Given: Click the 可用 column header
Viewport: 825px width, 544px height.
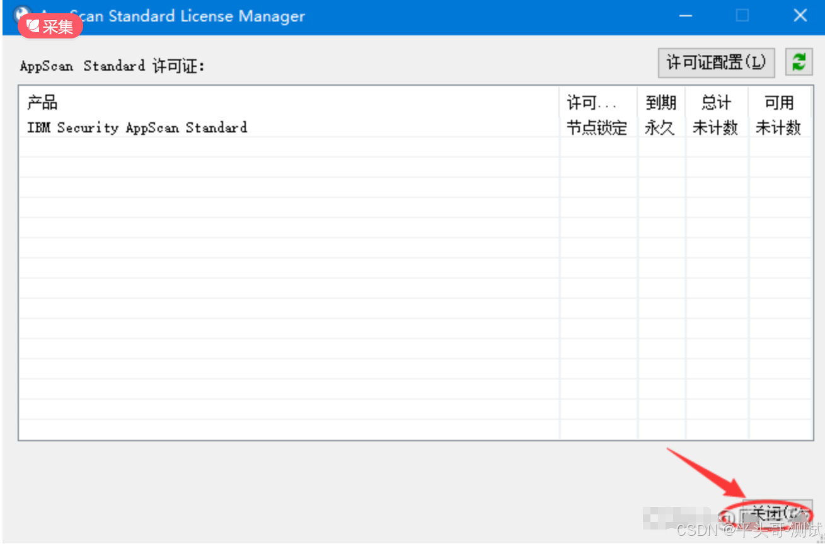Looking at the screenshot, I should pyautogui.click(x=779, y=103).
